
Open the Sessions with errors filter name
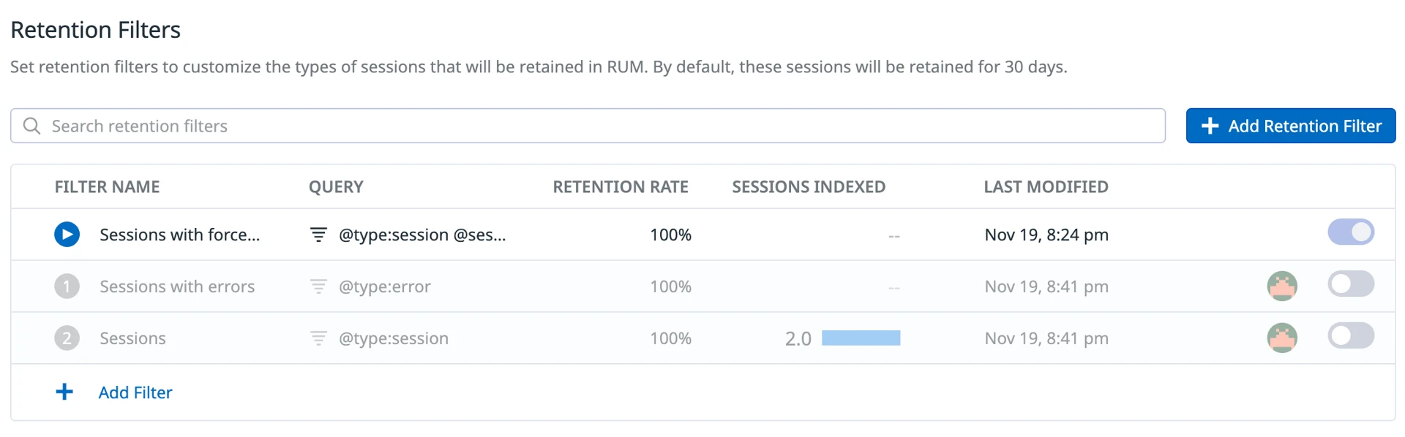(x=177, y=286)
